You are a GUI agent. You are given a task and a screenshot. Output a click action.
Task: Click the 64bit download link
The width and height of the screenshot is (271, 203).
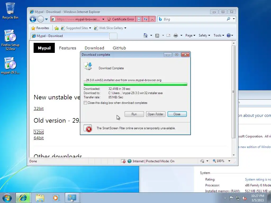[39, 138]
